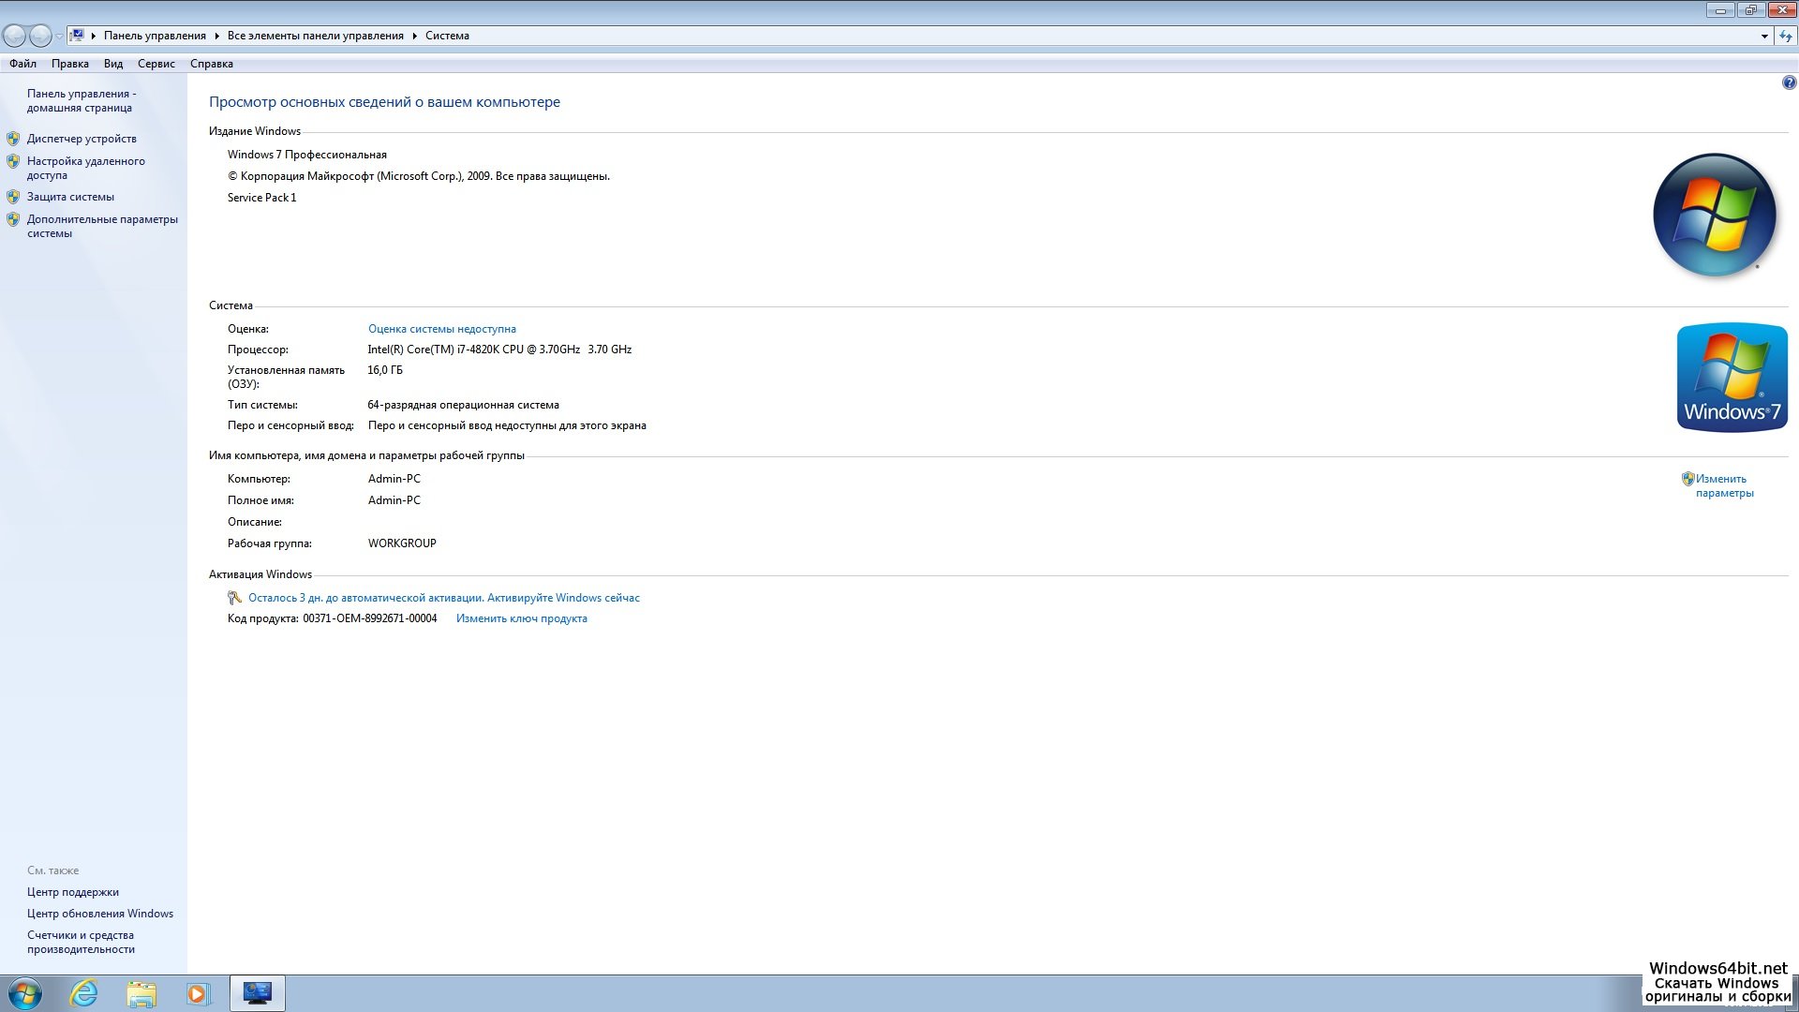The image size is (1799, 1012).
Task: Click the Forward navigation arrow button
Action: (x=40, y=36)
